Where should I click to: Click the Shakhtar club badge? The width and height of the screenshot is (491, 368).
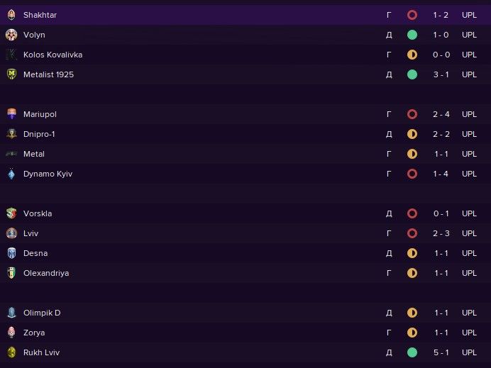click(x=11, y=15)
